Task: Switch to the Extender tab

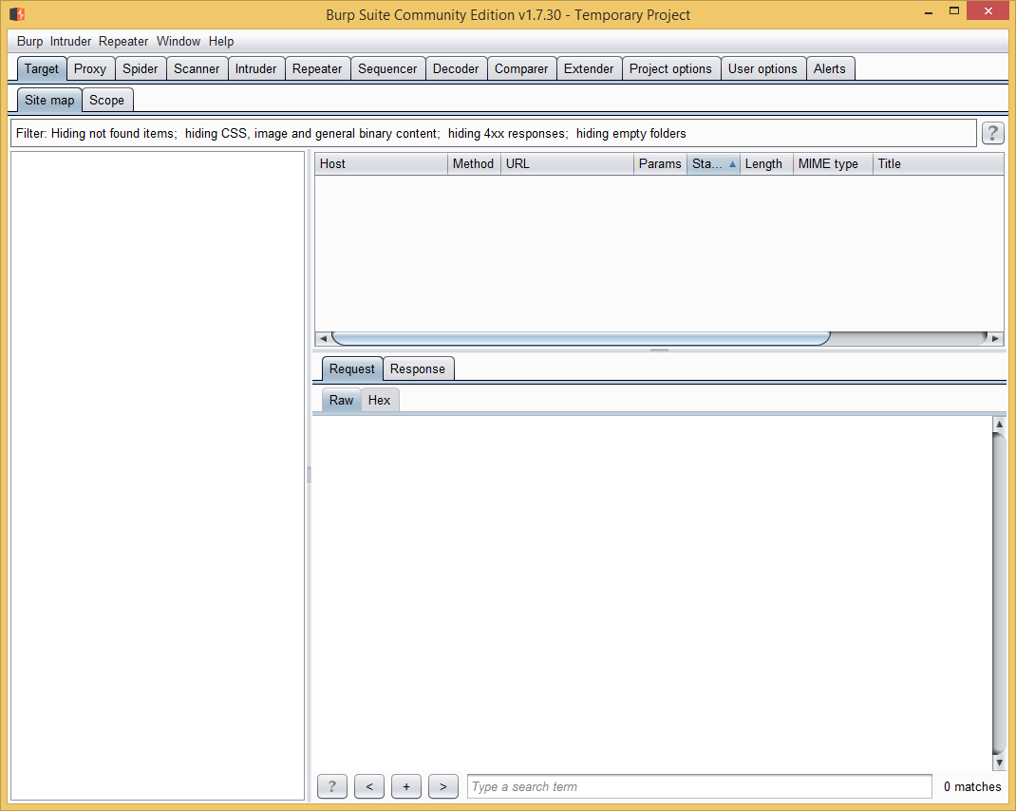Action: [589, 68]
